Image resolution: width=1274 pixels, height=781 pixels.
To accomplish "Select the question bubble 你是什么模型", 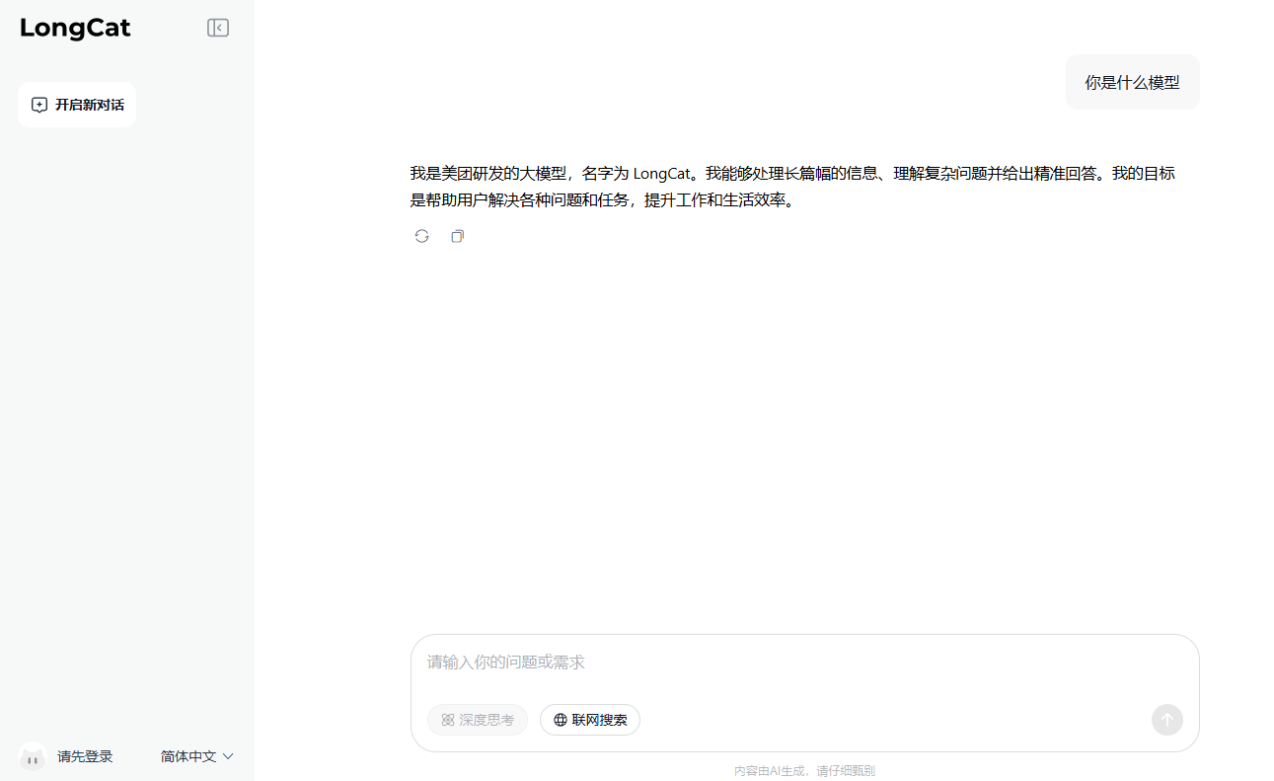I will 1132,82.
